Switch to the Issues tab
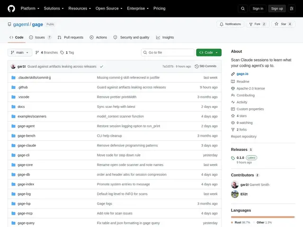Image resolution: width=303 pixels, height=227 pixels. tap(40, 37)
